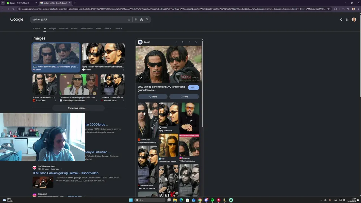Open Chrome downloads icon
This screenshot has width=361, height=203.
pos(343,9)
